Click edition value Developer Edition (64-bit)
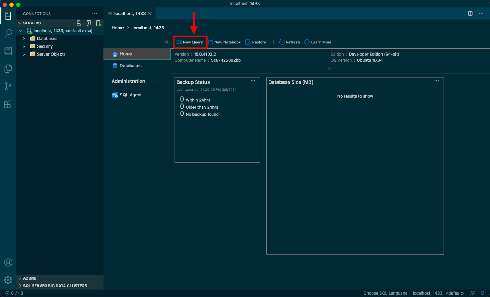This screenshot has height=297, width=490. tap(374, 54)
